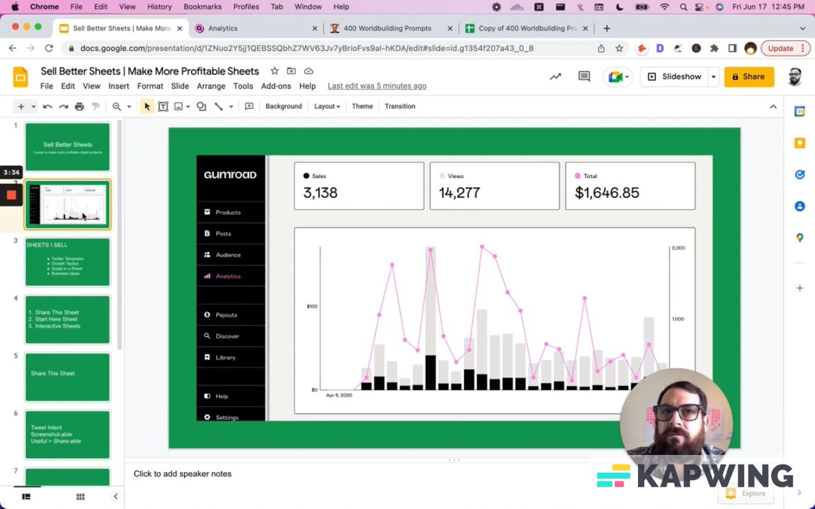Expand the new slide layout dropdown arrow
This screenshot has width=815, height=509.
34,106
